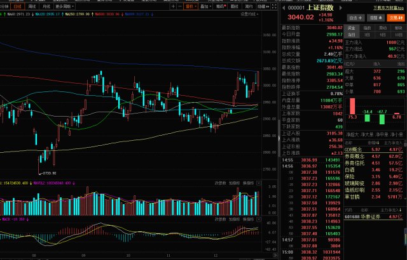407x260 pixels.
Task: Close the MACD indicator sub-panel
Action: [258, 219]
